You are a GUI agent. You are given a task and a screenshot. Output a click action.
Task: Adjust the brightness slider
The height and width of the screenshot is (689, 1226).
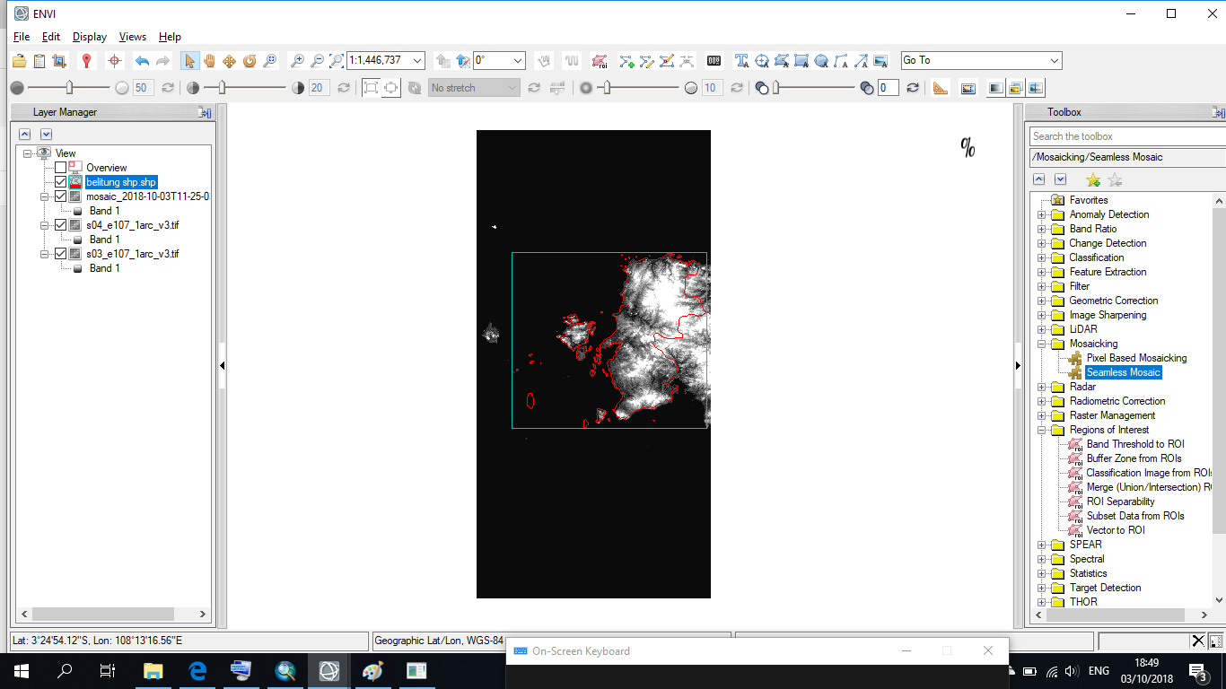click(x=67, y=87)
